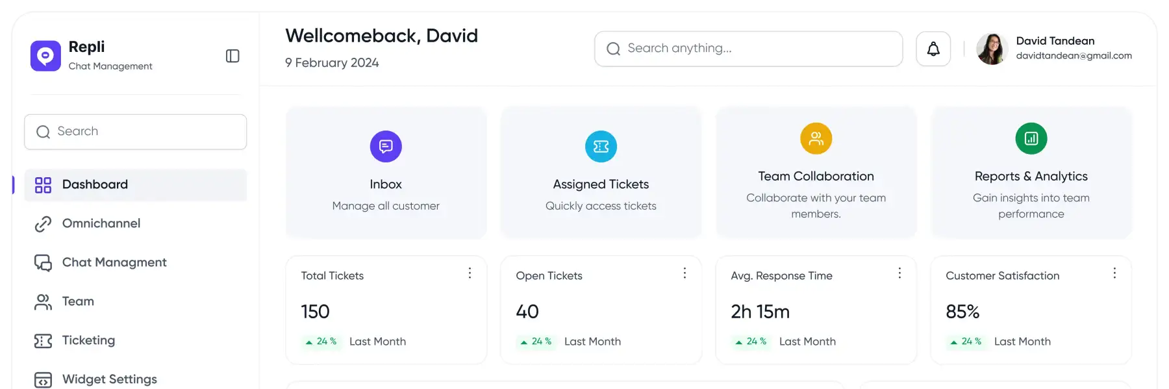1169x389 pixels.
Task: Click the yellow Team Collaboration icon
Action: 816,138
